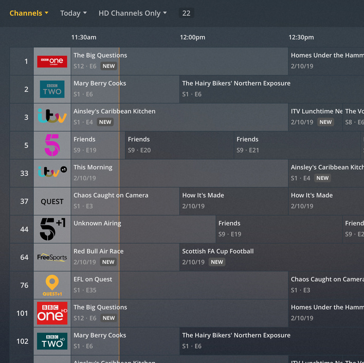Image resolution: width=364 pixels, height=363 pixels.
Task: Open Scottish FA Cup Football on channel 64
Action: pos(272,257)
